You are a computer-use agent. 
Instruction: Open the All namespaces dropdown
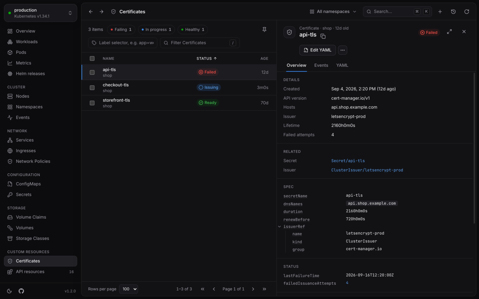(333, 12)
